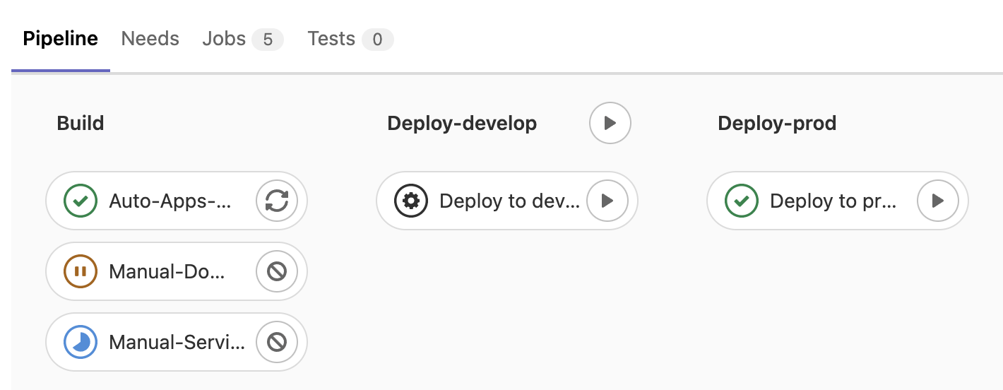Click the Deploy to pr passed status icon
The width and height of the screenshot is (1003, 390).
742,201
